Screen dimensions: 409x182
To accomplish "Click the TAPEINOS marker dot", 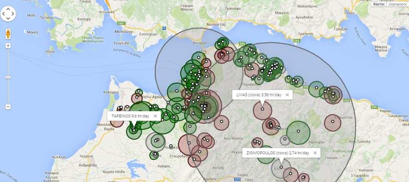I will click(x=134, y=130).
